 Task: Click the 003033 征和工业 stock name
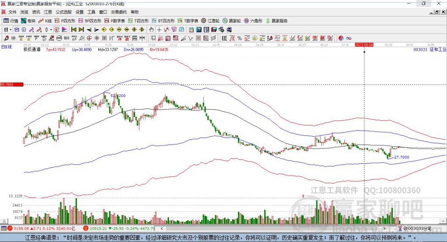coord(430,49)
